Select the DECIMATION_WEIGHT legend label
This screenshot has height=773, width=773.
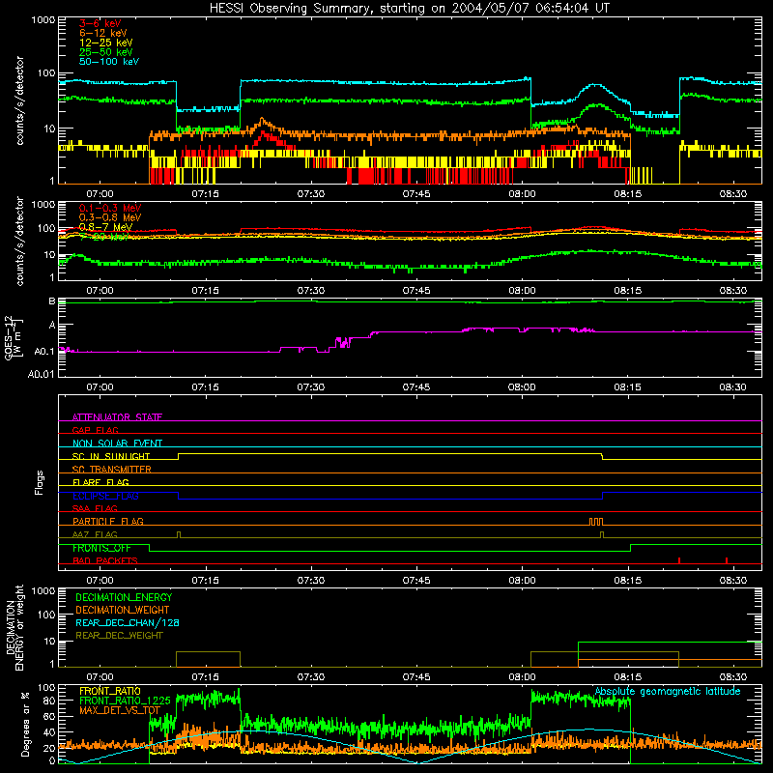point(123,610)
